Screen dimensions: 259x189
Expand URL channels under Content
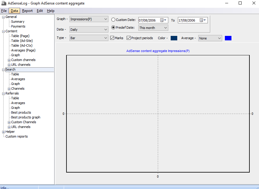point(9,65)
